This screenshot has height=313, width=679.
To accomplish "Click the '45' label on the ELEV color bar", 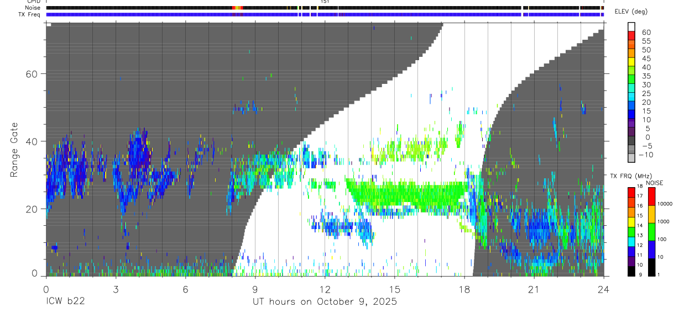I will pos(646,59).
